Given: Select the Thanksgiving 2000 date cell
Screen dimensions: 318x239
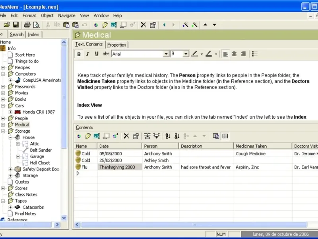Looking at the screenshot, I should [x=119, y=167].
